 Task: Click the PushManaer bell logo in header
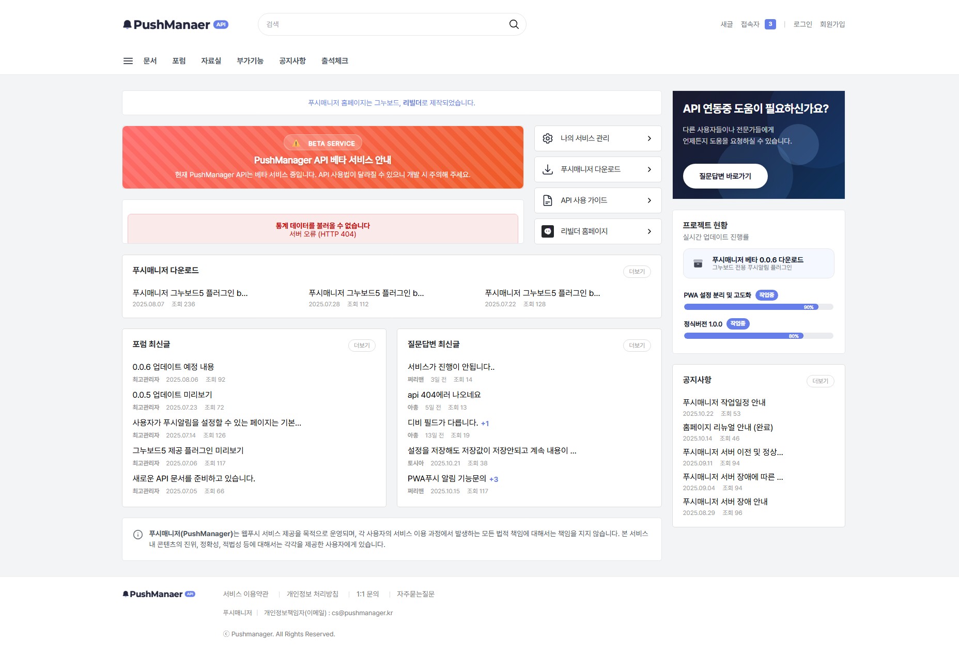pos(127,24)
